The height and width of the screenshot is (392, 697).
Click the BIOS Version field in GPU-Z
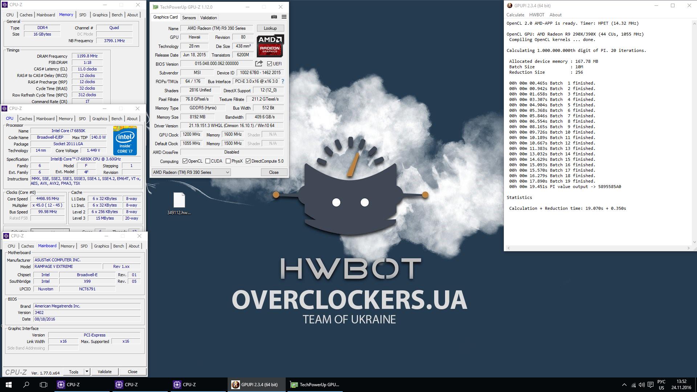coord(216,64)
